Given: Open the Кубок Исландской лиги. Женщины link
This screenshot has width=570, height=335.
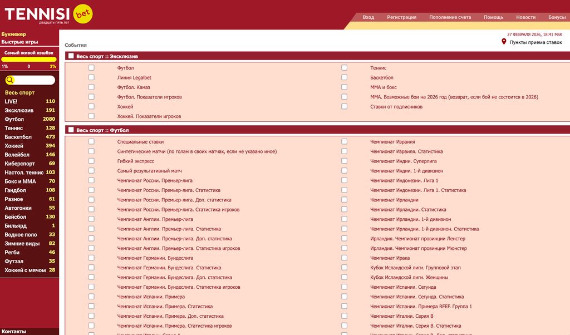Looking at the screenshot, I should pyautogui.click(x=409, y=277).
